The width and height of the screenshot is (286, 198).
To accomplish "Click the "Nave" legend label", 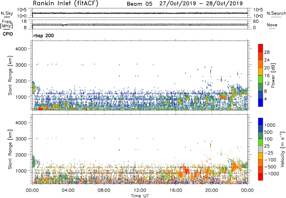I will 272,25.
